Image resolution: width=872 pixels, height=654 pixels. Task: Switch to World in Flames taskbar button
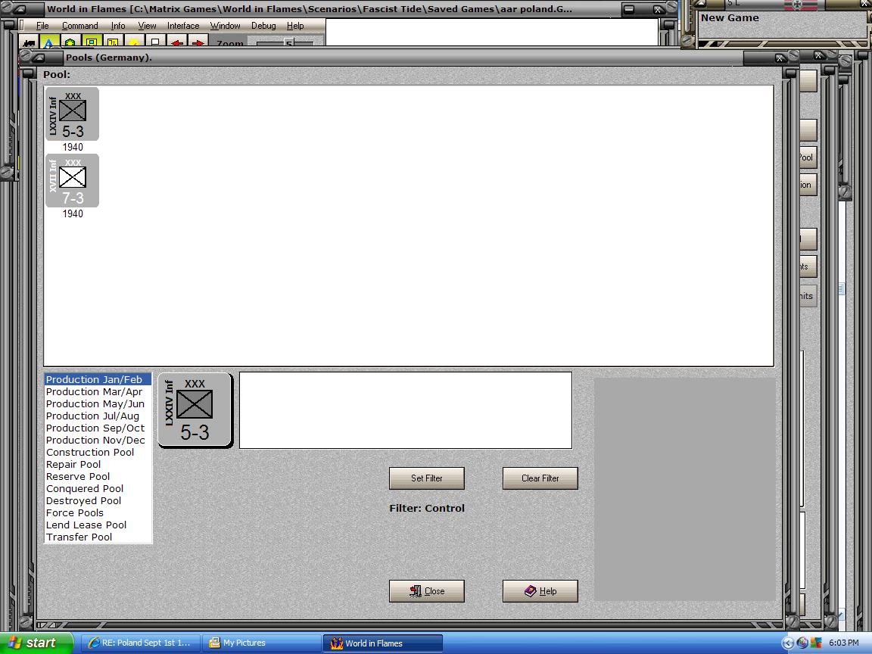[382, 643]
